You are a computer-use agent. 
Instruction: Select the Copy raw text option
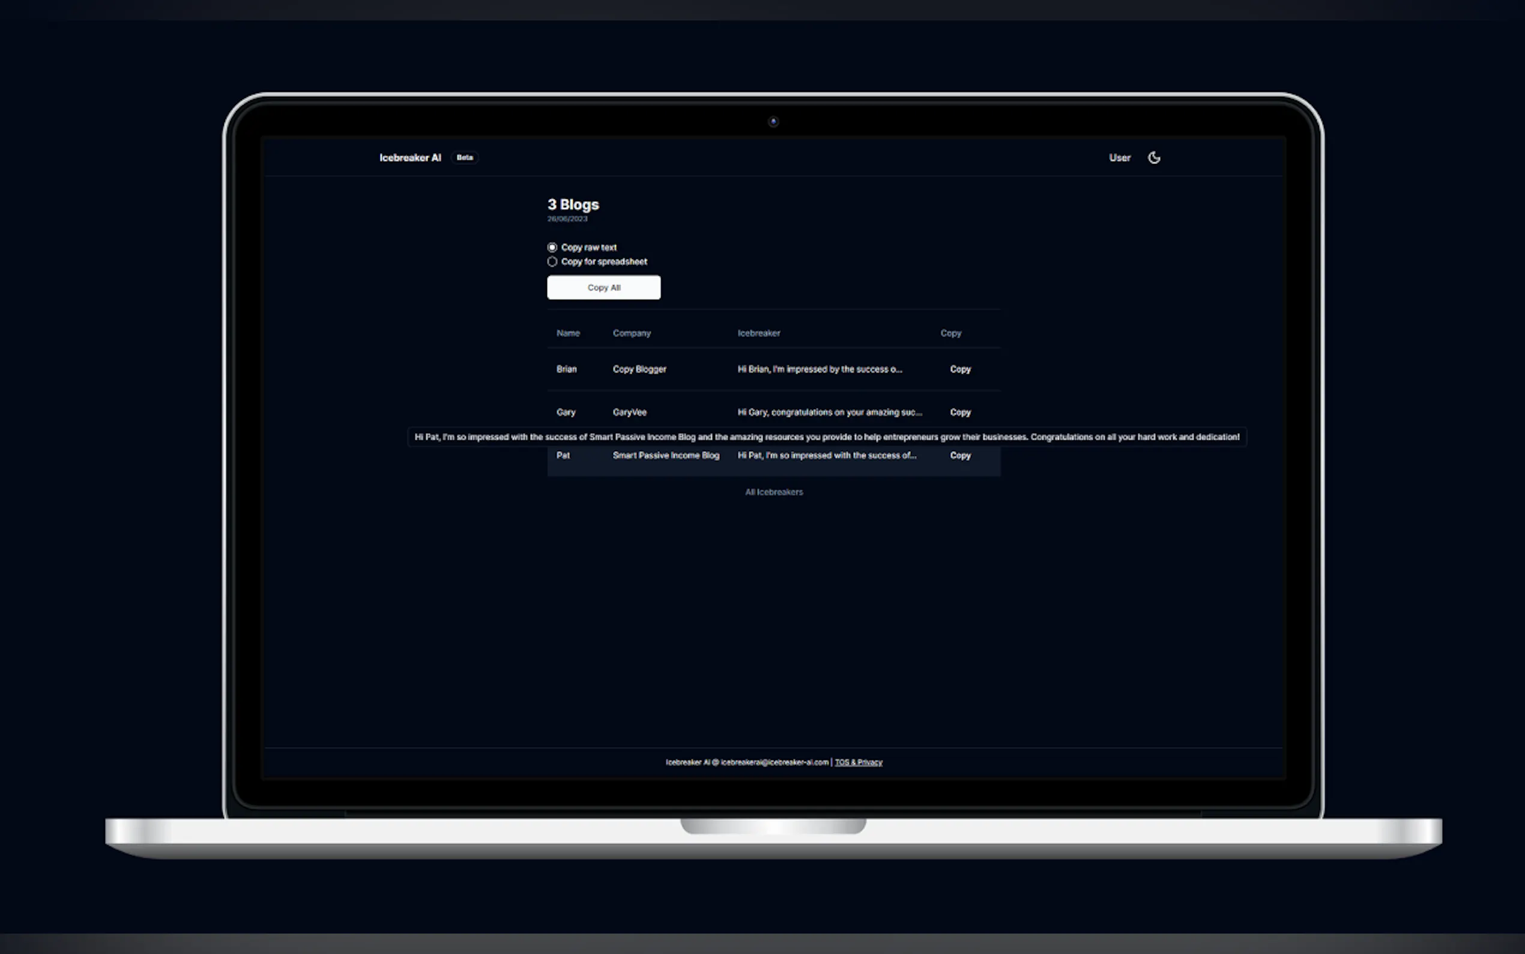pos(552,248)
